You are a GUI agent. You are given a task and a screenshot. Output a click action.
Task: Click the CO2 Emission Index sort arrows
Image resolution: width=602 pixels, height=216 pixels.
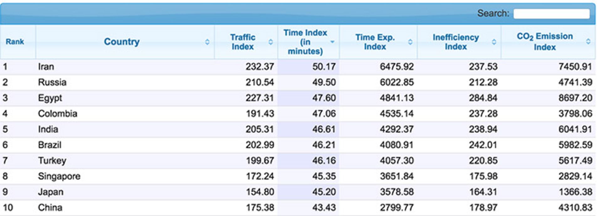[588, 42]
